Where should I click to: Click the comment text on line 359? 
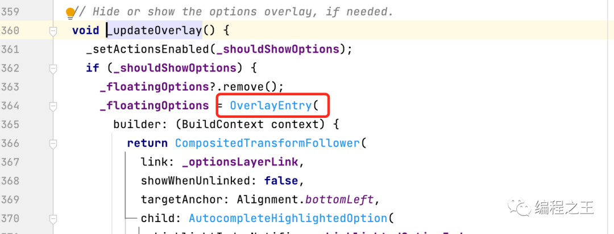pos(233,12)
